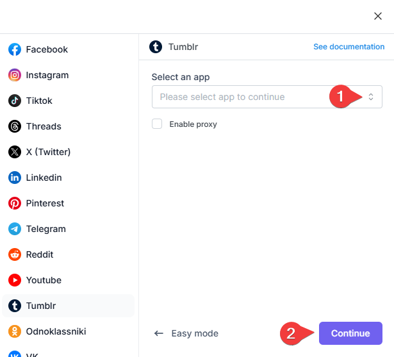Select Pinterest from the list
Viewport: 394px width, 357px height.
[x=68, y=203]
